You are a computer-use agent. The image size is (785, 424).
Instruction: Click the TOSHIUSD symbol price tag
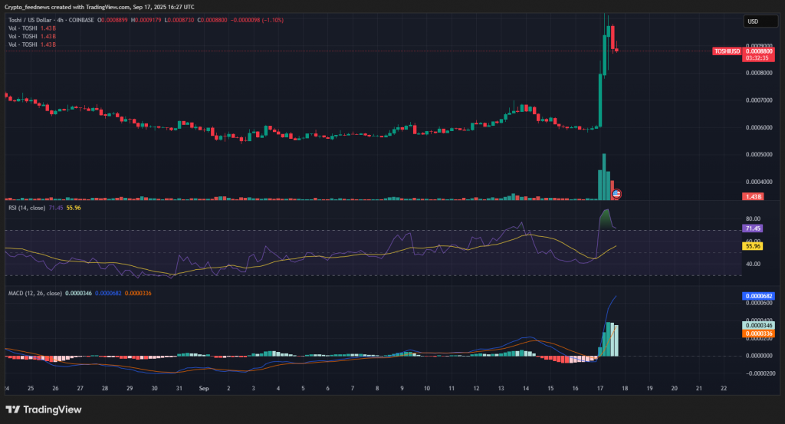[727, 51]
